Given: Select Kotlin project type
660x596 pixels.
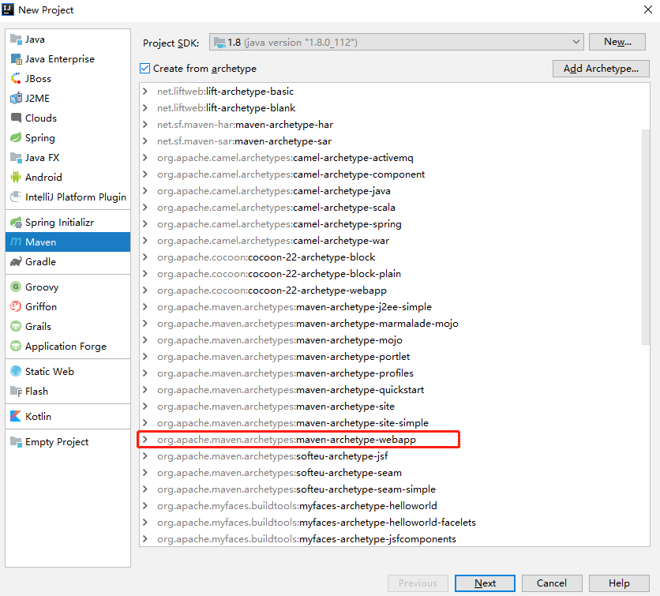Looking at the screenshot, I should point(68,416).
